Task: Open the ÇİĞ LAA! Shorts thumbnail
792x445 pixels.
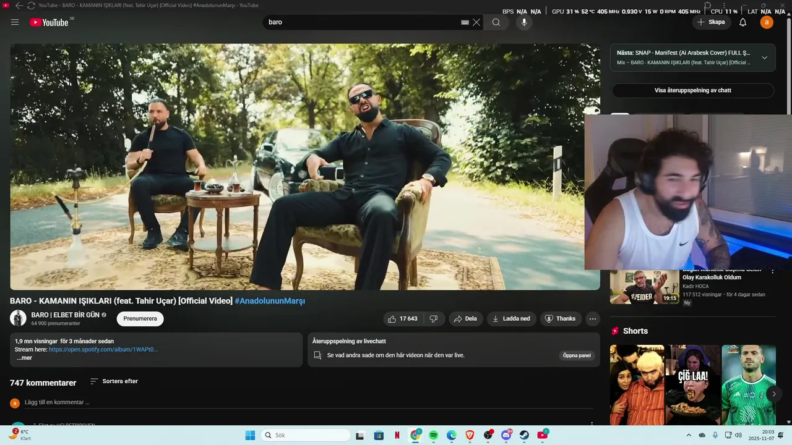Action: [692, 384]
